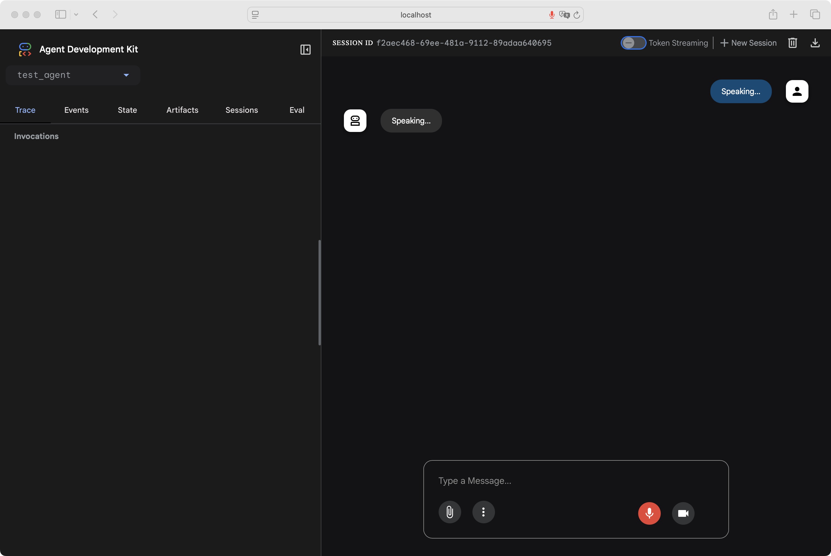Toggle the Token Streaming switch
Viewport: 831px width, 556px height.
point(633,43)
